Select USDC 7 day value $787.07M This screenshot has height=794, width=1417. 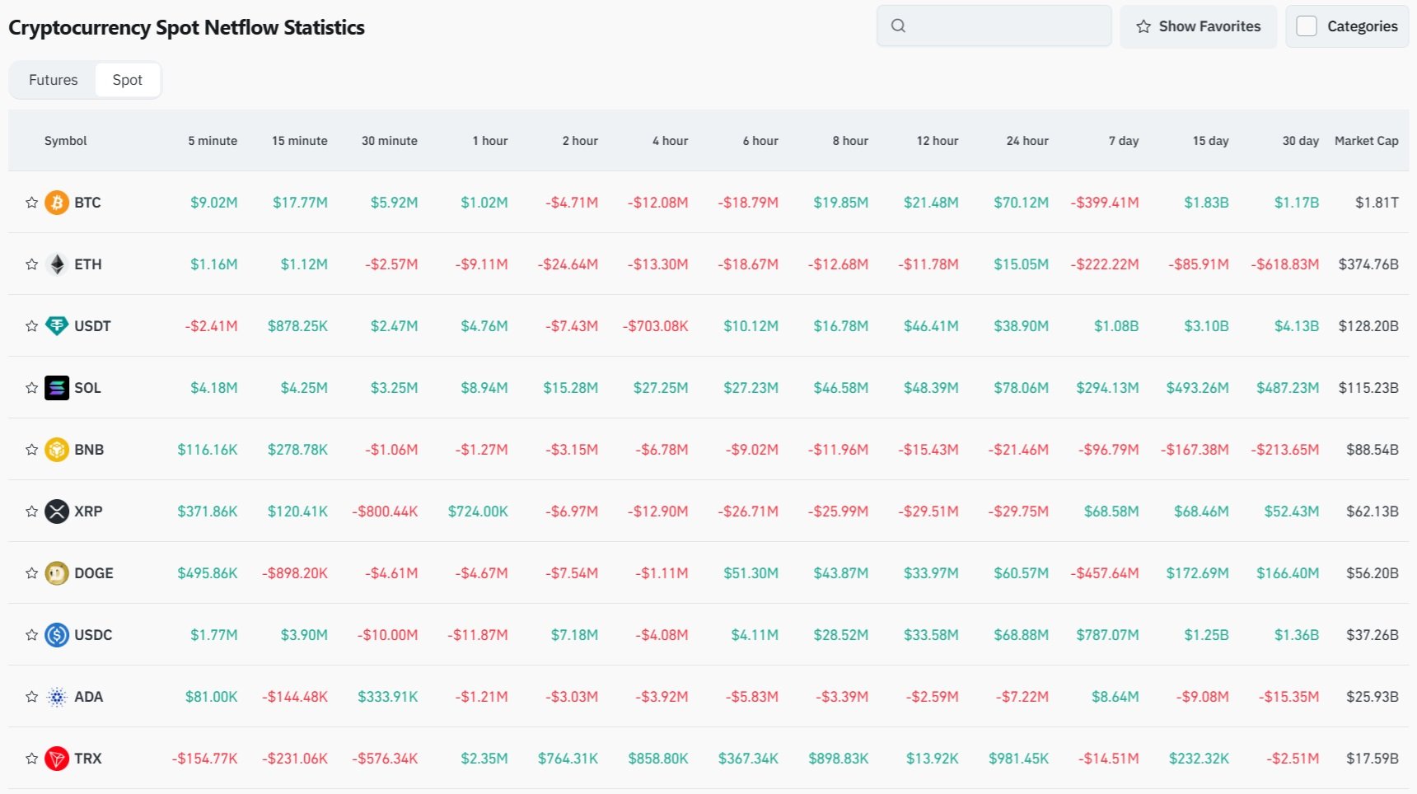click(x=1108, y=635)
